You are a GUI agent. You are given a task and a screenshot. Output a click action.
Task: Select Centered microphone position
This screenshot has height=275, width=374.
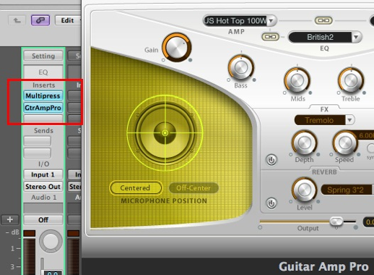coord(136,188)
